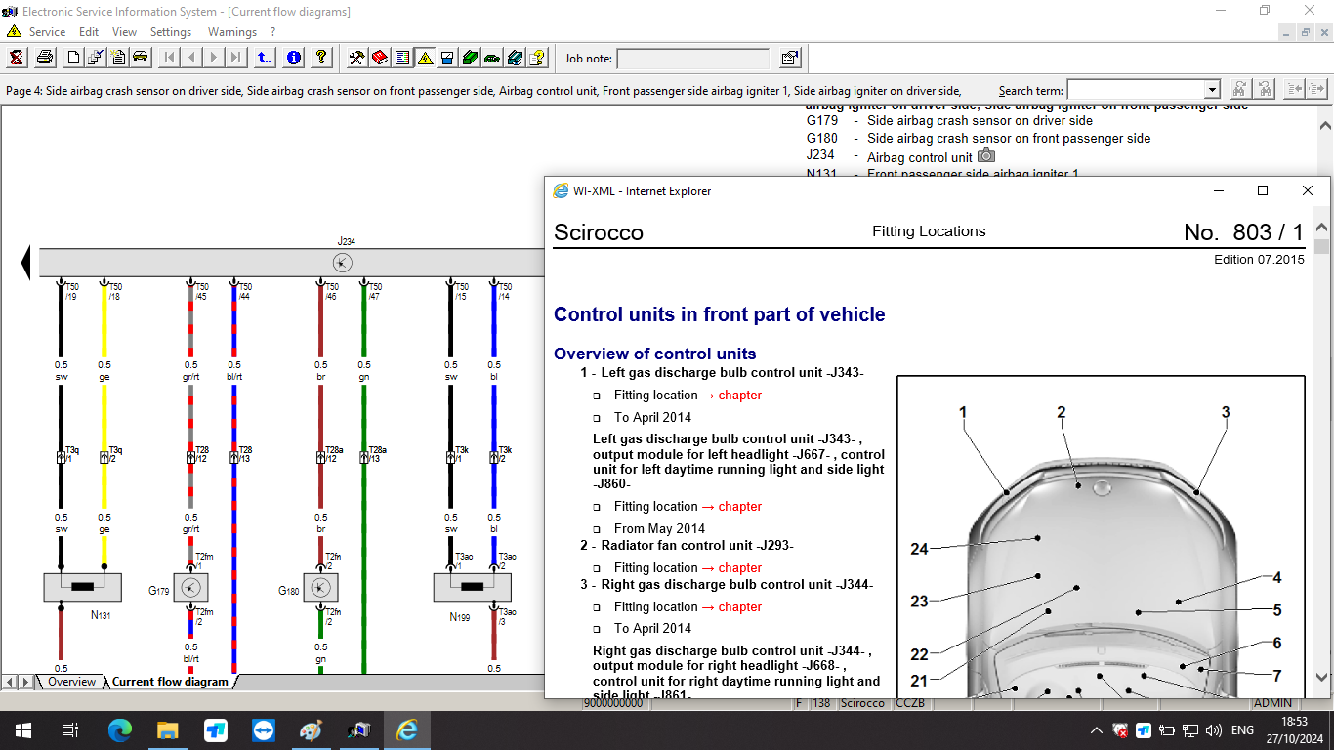This screenshot has width=1334, height=750.
Task: Click 'Overview of control units' heading
Action: 655,354
